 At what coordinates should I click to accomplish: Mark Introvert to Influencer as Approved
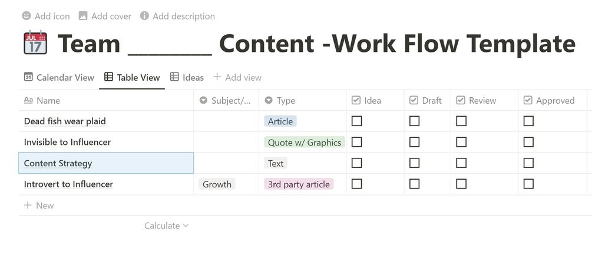pos(528,184)
